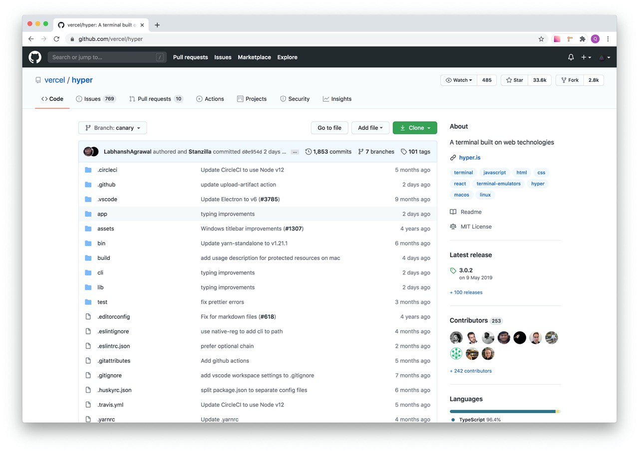Click the green pattern contributor avatar

(456, 354)
